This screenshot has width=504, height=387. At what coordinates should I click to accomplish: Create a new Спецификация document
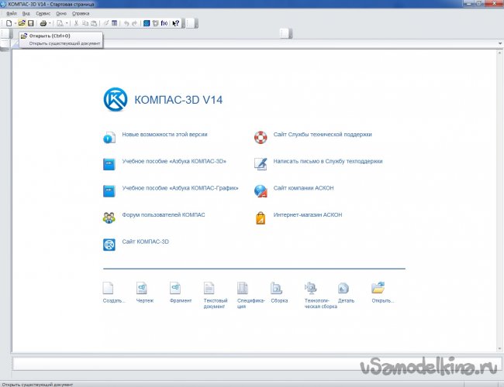[x=242, y=289]
